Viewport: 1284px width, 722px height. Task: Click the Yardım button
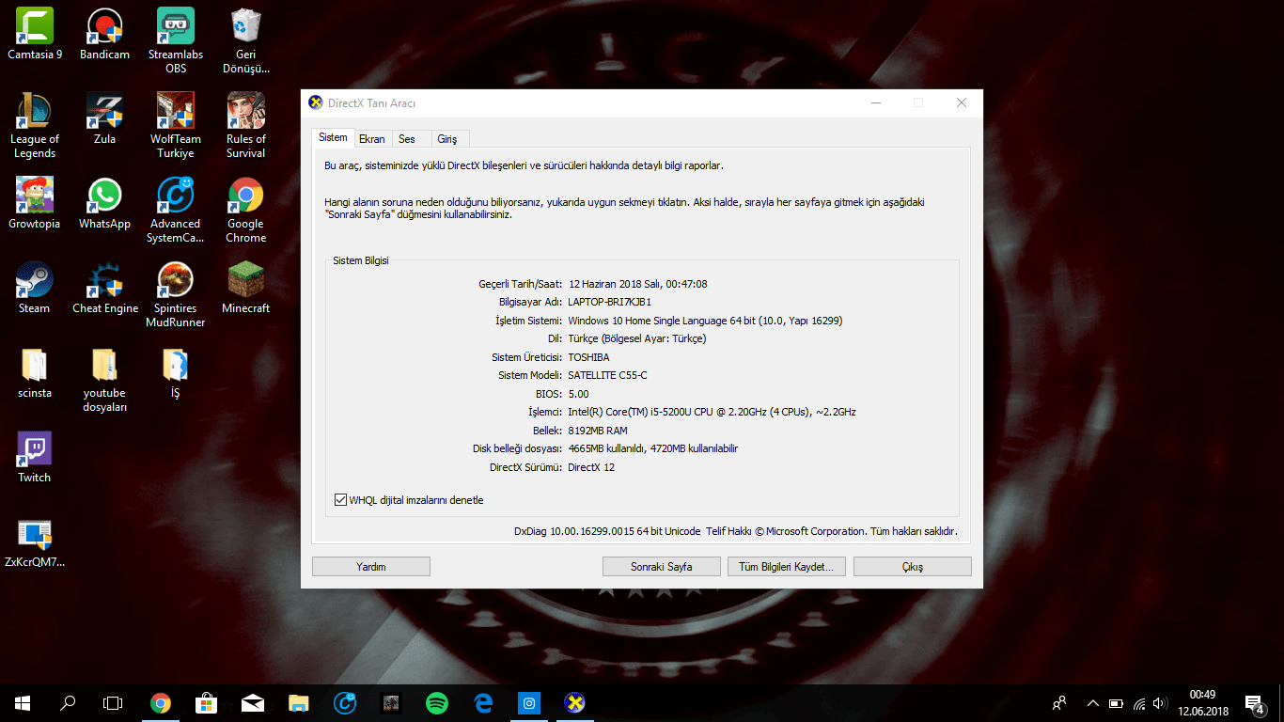click(371, 567)
